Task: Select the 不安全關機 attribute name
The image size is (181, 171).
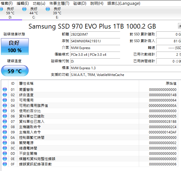Action: 28,154
